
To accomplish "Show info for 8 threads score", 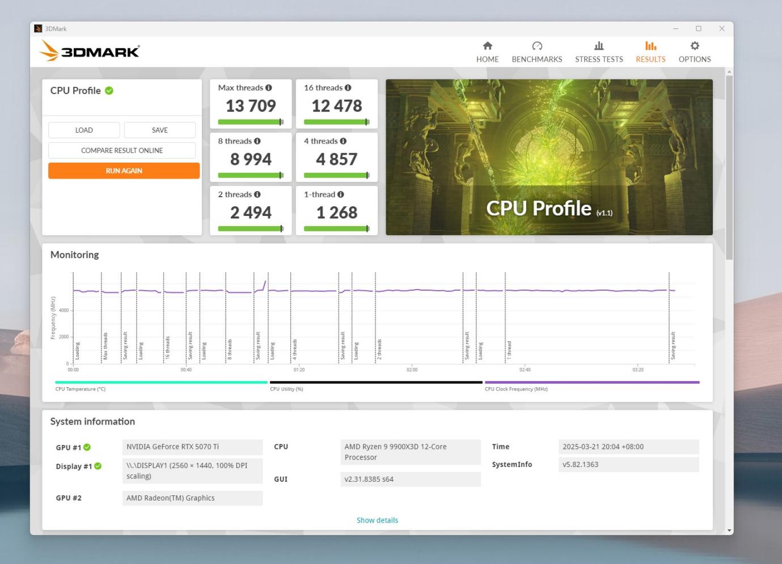I will [x=257, y=141].
